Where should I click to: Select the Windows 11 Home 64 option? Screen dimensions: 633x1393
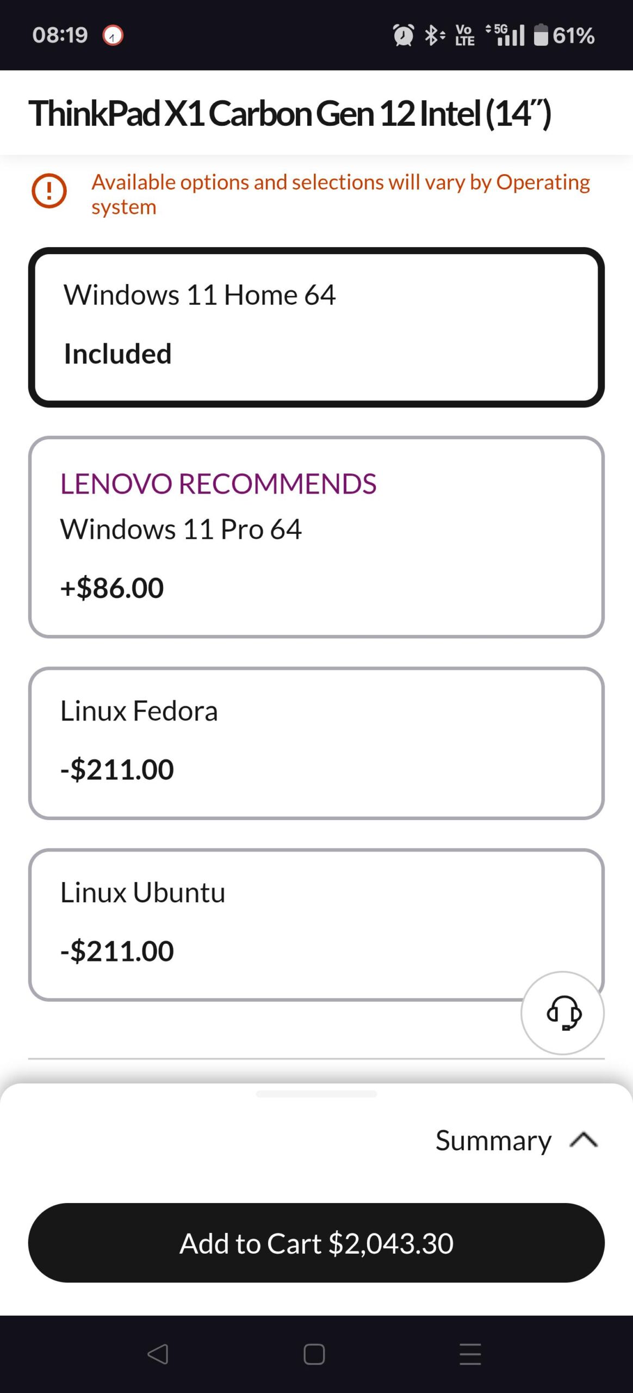click(316, 327)
